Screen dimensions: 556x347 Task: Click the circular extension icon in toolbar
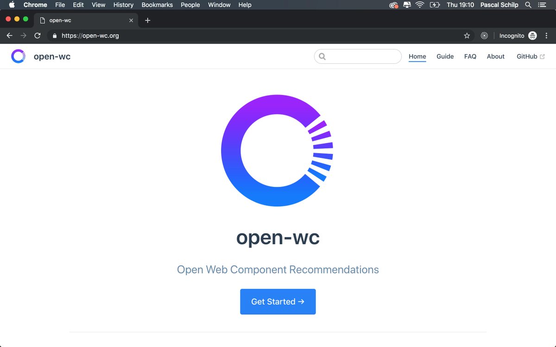(484, 36)
